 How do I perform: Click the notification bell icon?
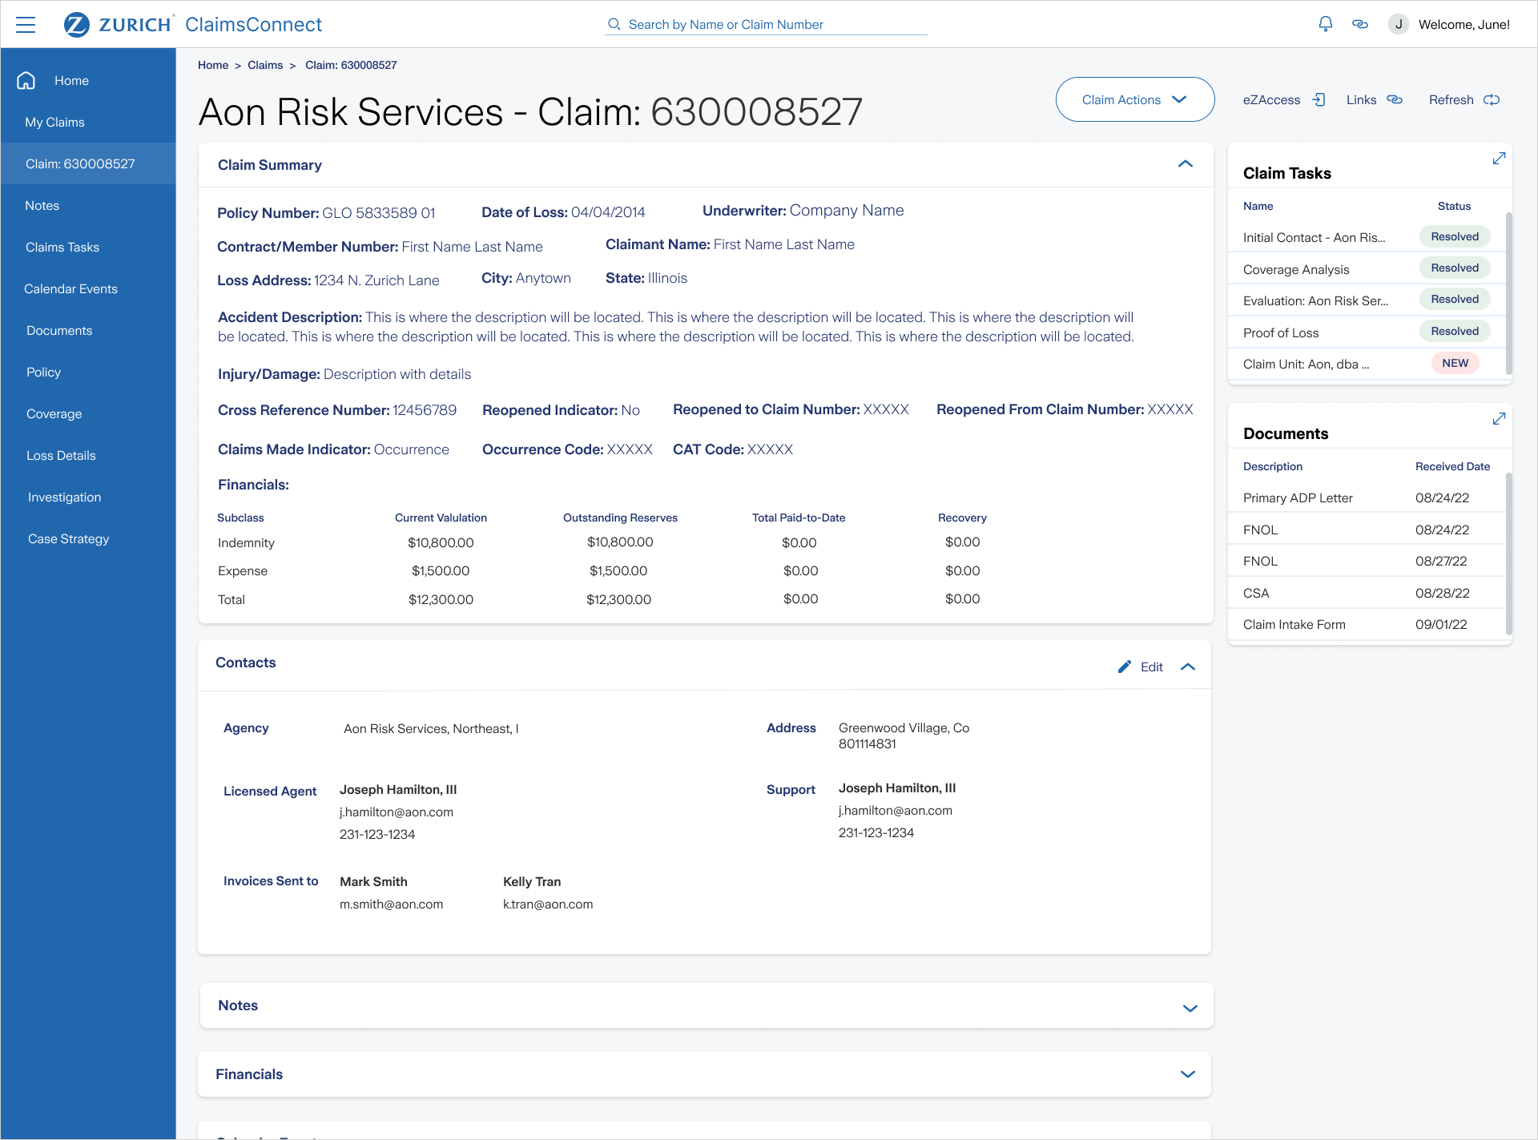pos(1326,24)
